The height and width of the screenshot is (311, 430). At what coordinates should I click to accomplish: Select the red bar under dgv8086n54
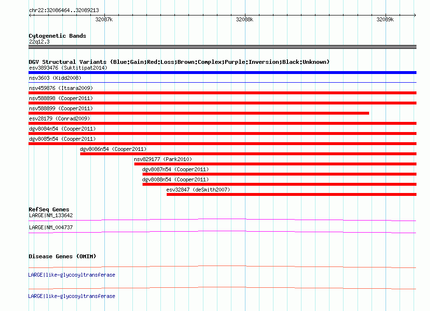[x=248, y=154]
